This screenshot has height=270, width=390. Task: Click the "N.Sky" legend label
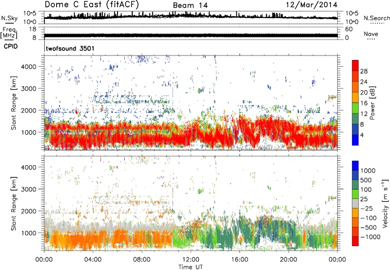point(9,18)
